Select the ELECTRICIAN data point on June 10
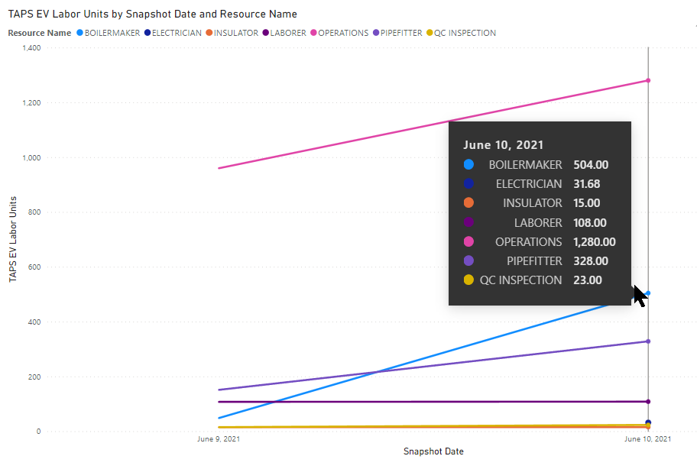This screenshot has height=469, width=697. (x=648, y=422)
